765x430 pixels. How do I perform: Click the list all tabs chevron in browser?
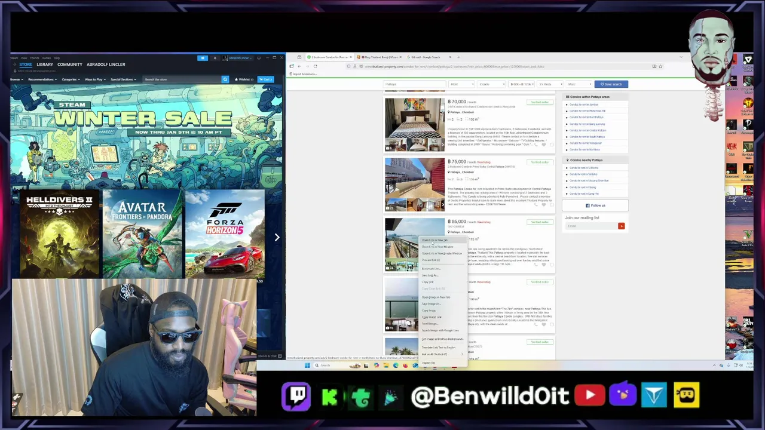point(681,57)
